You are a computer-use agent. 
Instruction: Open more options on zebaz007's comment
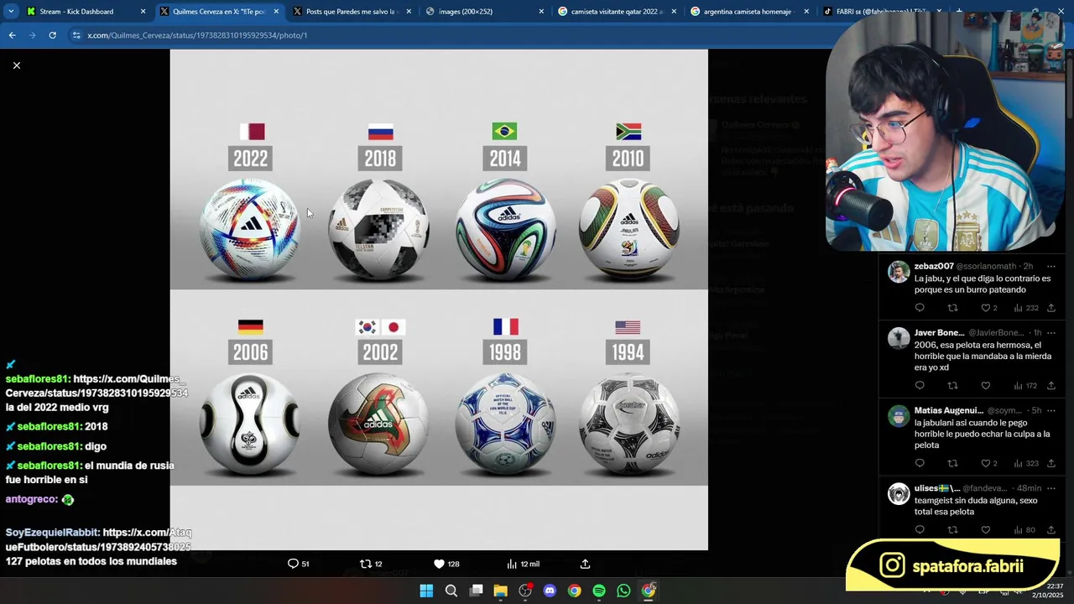coord(1051,267)
